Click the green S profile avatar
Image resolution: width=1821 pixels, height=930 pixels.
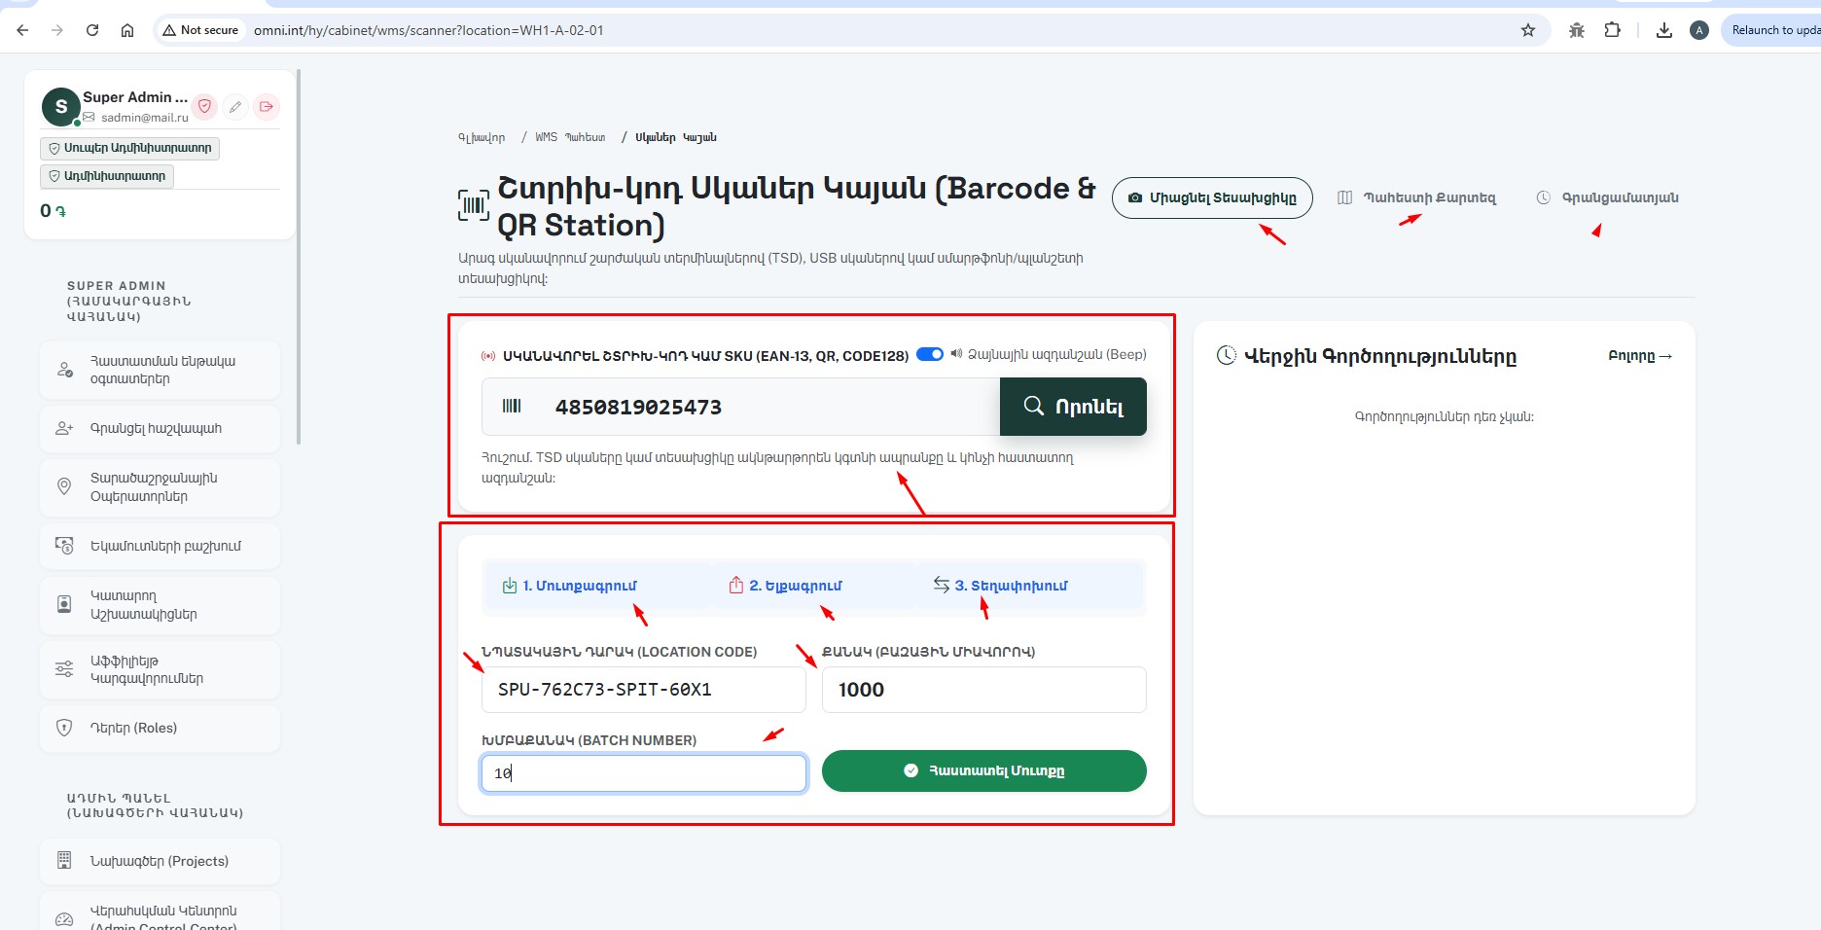pos(61,107)
